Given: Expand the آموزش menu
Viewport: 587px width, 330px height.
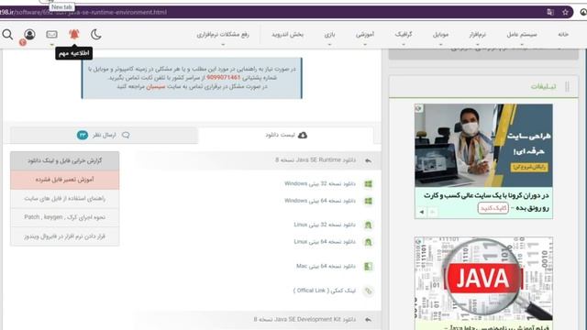Looking at the screenshot, I should click(x=365, y=35).
